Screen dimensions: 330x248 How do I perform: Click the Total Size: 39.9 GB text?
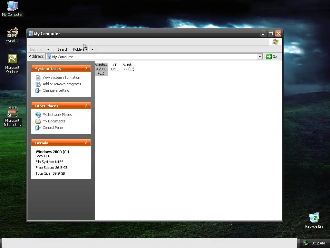coord(50,173)
